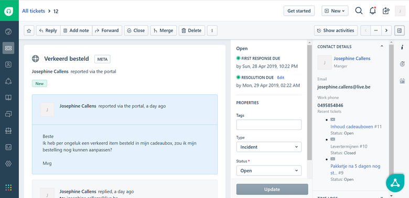Open recent ticket Inhoud cadeauboxen

352,127
